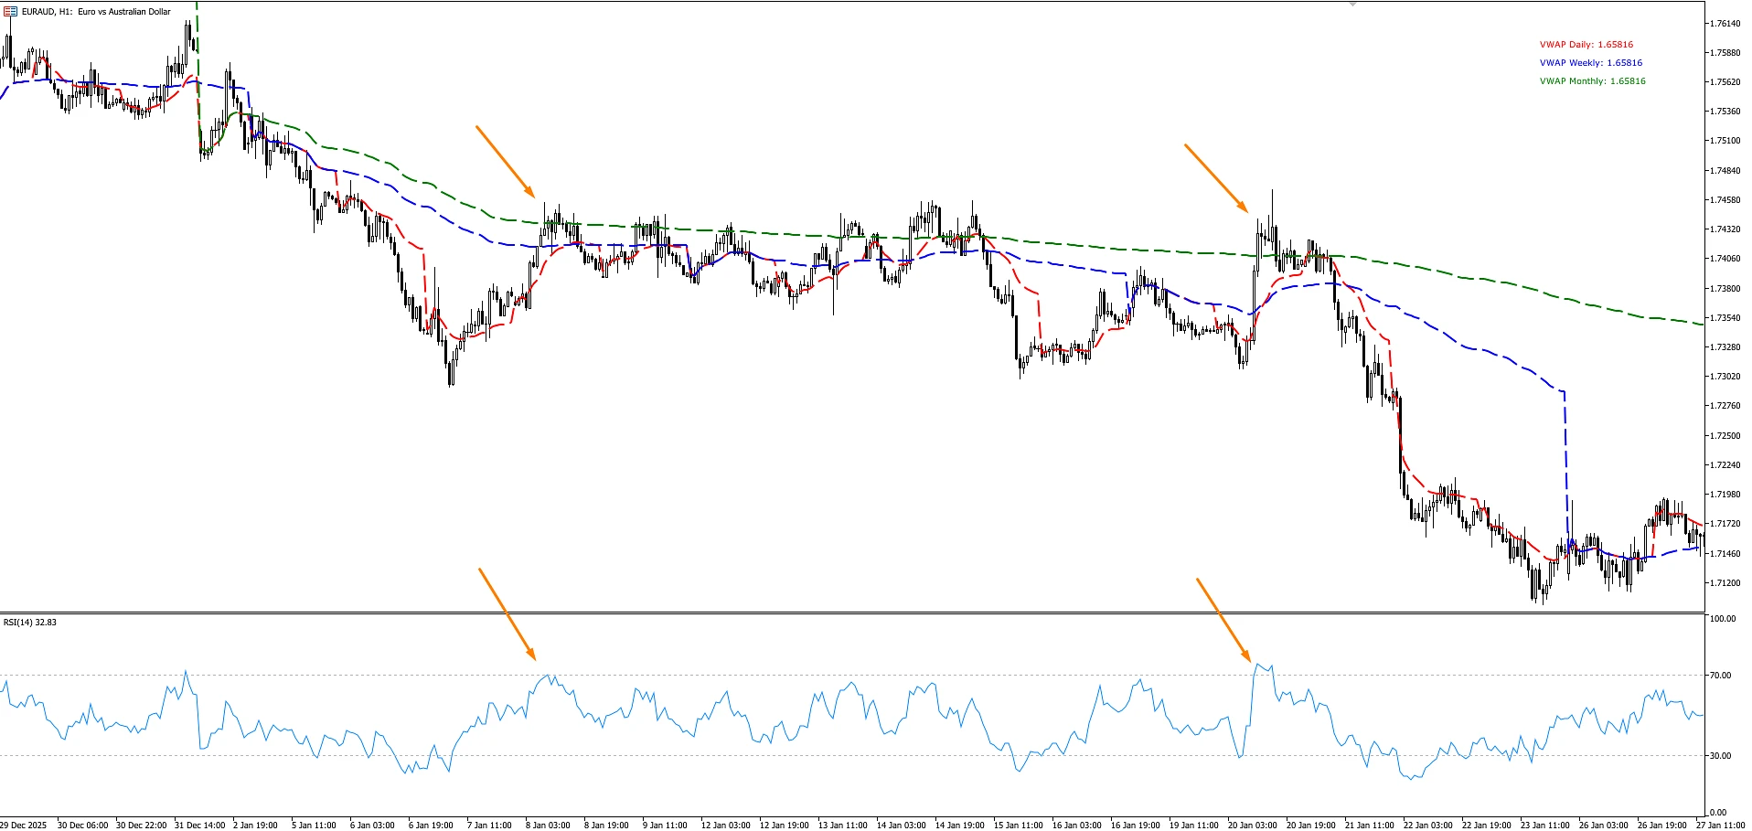The image size is (1752, 831).
Task: Click the 30.00 level on RSI scale
Action: pos(1720,756)
